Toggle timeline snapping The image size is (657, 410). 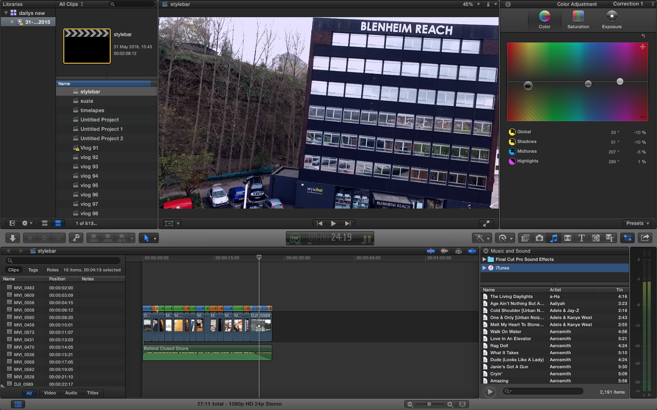pyautogui.click(x=472, y=251)
